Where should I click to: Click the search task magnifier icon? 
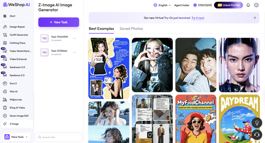40,137
